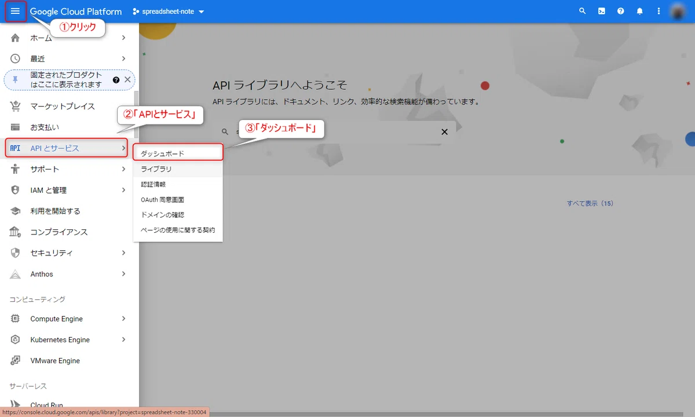
Task: Click the 最近 clock icon
Action: 16,58
